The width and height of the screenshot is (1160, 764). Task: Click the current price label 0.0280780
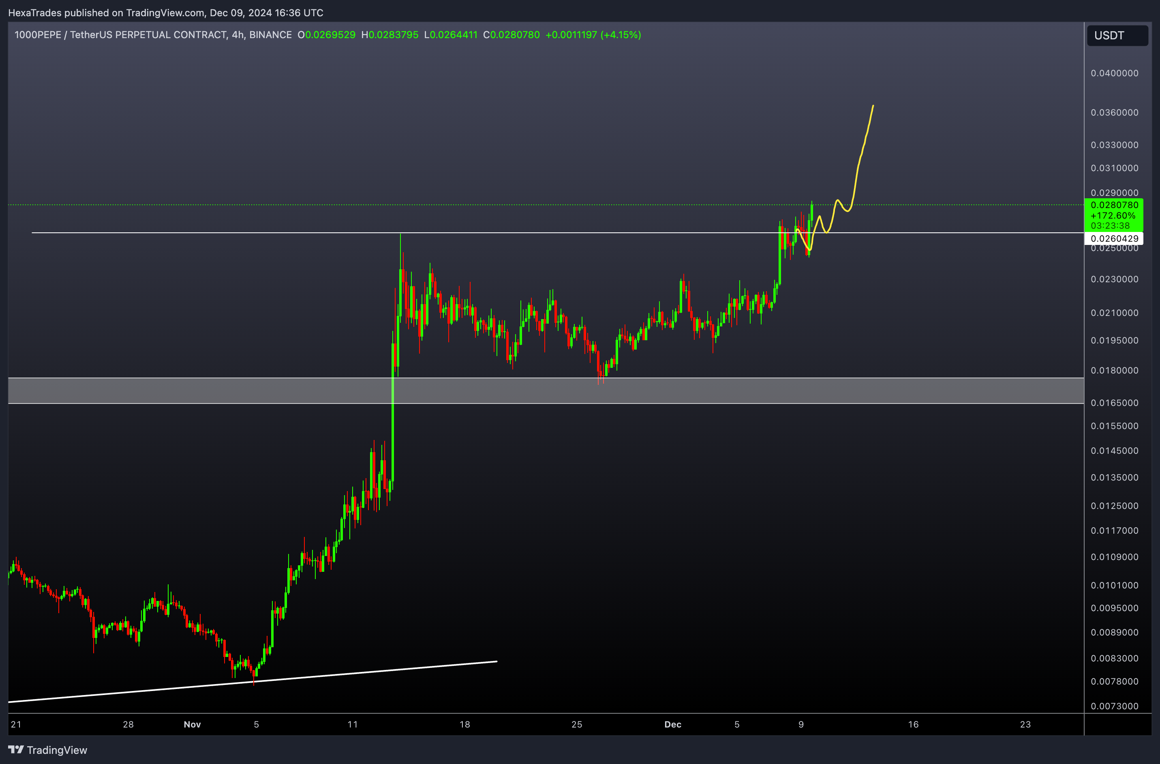click(1114, 205)
